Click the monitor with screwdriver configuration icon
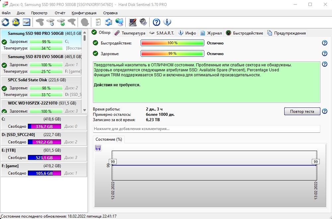 click(133, 22)
